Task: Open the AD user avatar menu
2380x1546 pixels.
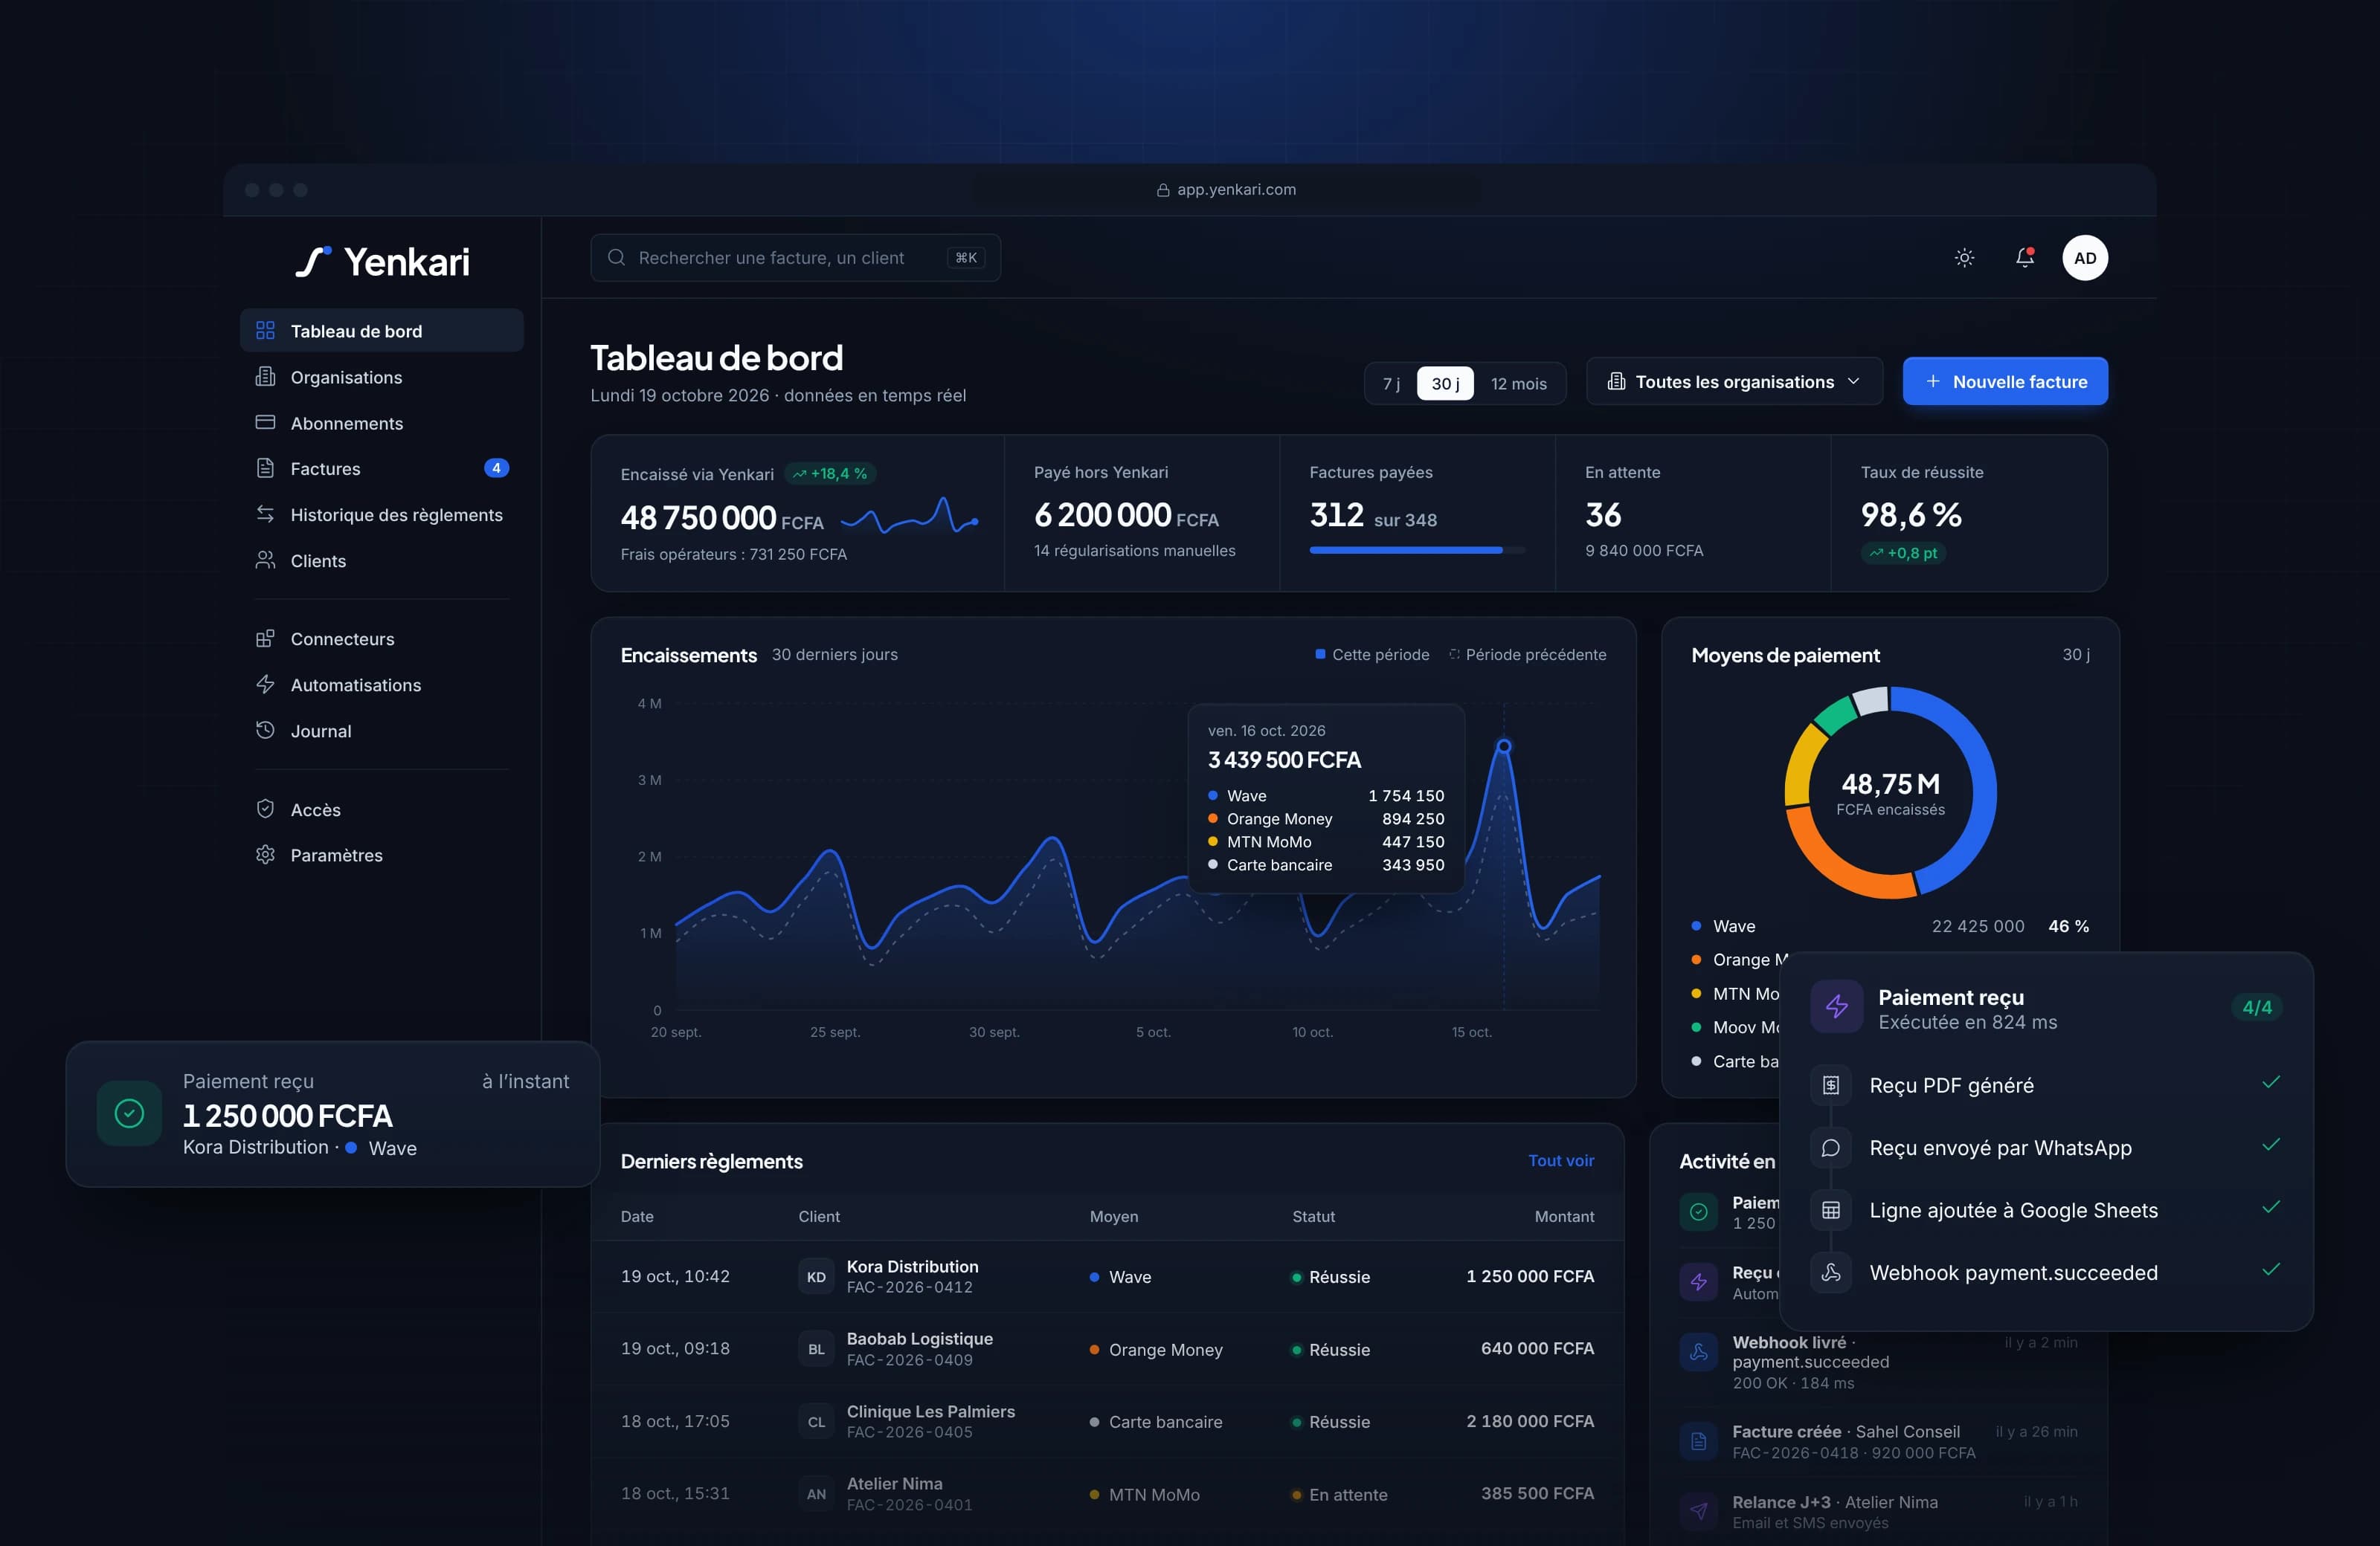Action: point(2085,258)
